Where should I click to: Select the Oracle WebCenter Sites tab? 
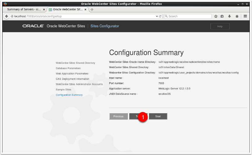pyautogui.click(x=67, y=10)
